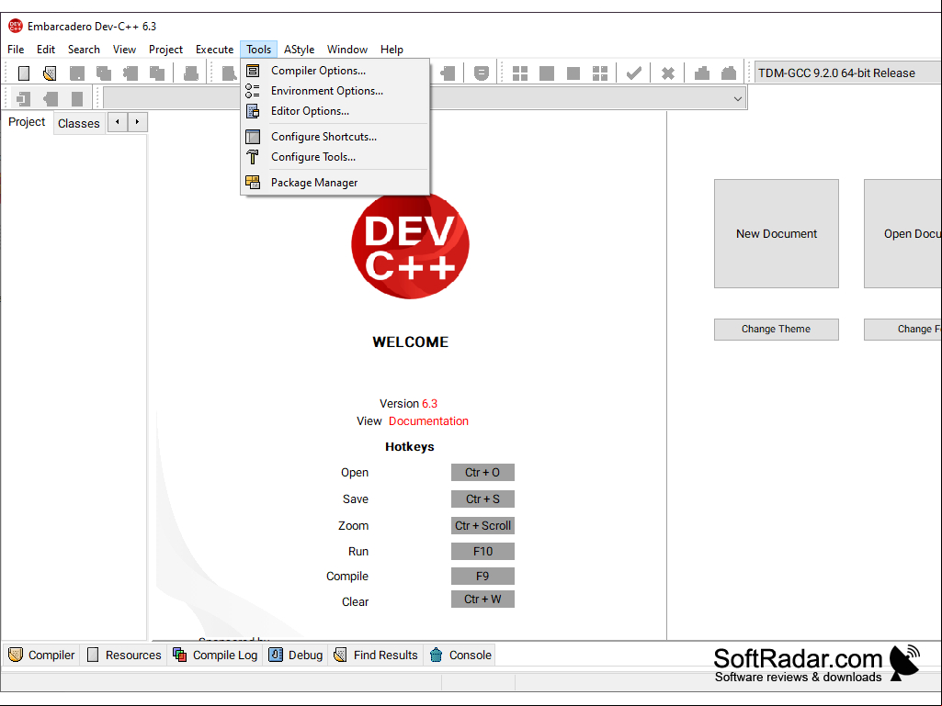Switch to the Project side tab
The width and height of the screenshot is (942, 706).
click(27, 122)
